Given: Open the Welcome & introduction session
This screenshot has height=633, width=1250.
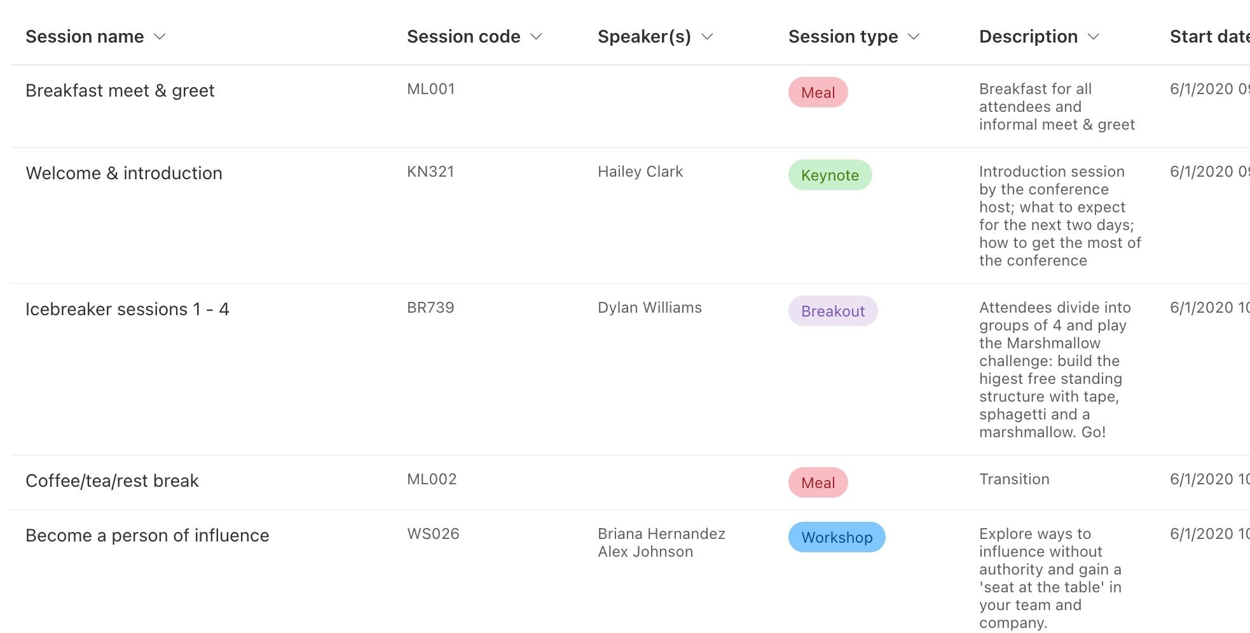Looking at the screenshot, I should [124, 174].
